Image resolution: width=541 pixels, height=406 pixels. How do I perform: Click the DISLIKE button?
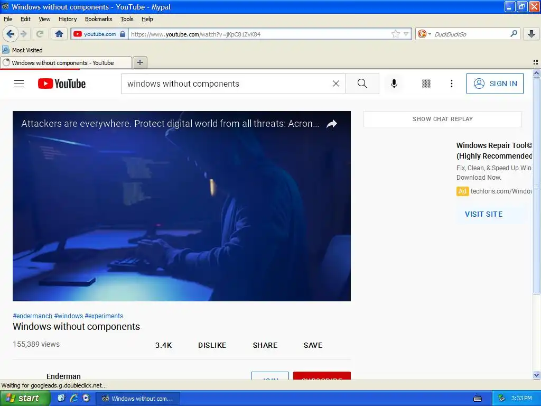pyautogui.click(x=212, y=345)
